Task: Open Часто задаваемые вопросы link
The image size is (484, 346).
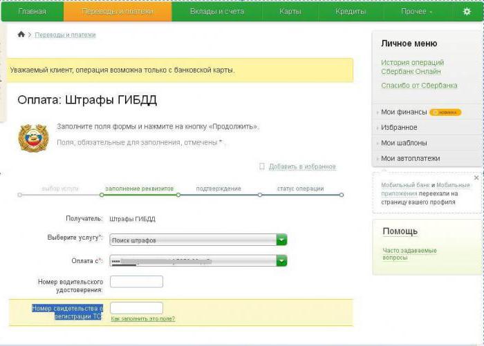Action: point(409,253)
